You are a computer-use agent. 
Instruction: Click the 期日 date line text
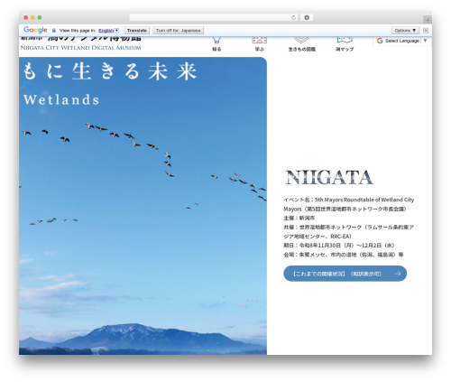[339, 246]
